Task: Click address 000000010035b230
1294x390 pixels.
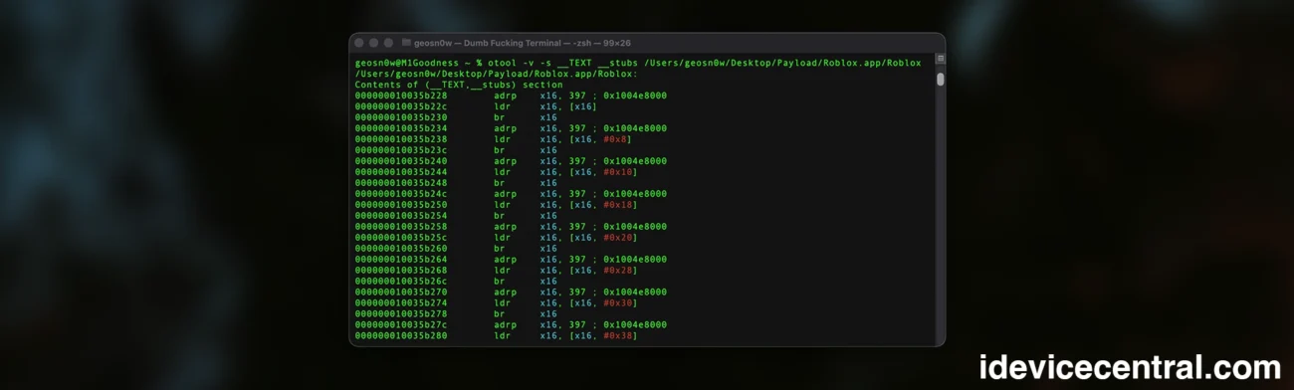Action: click(401, 117)
